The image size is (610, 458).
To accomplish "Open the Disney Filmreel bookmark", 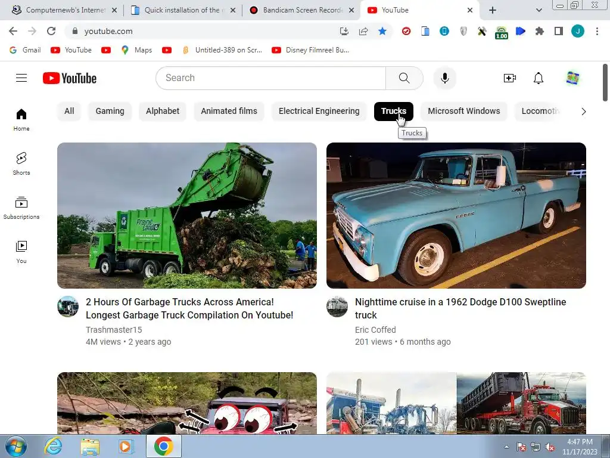I will point(310,50).
